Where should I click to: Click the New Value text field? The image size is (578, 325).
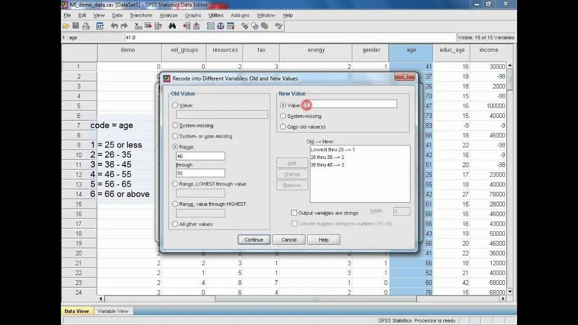pyautogui.click(x=349, y=104)
